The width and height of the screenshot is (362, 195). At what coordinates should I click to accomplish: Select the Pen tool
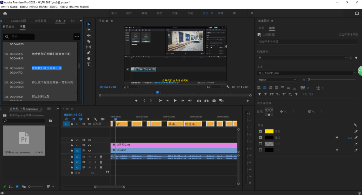(x=88, y=53)
